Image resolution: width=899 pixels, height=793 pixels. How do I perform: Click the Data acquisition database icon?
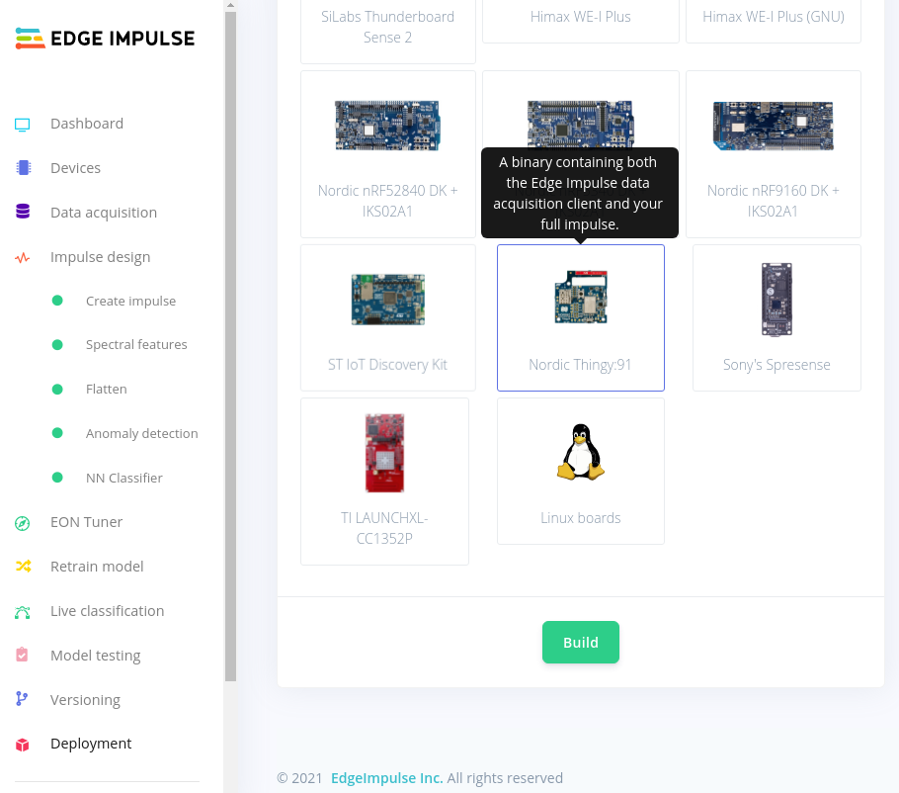(x=23, y=212)
